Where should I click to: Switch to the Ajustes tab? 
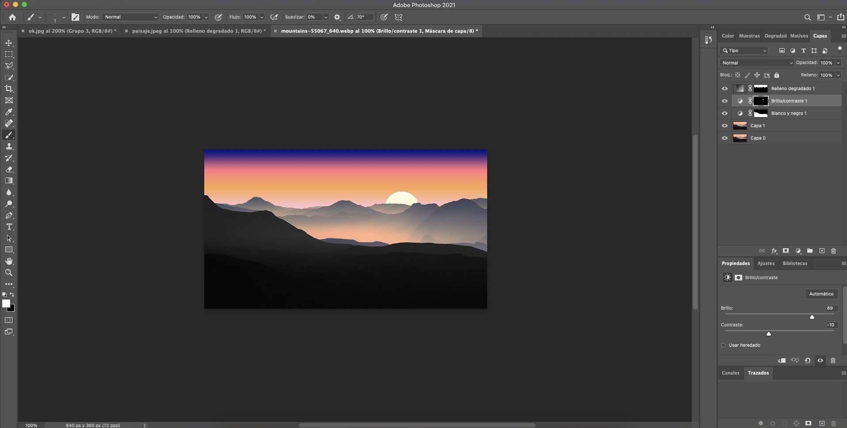tap(766, 263)
